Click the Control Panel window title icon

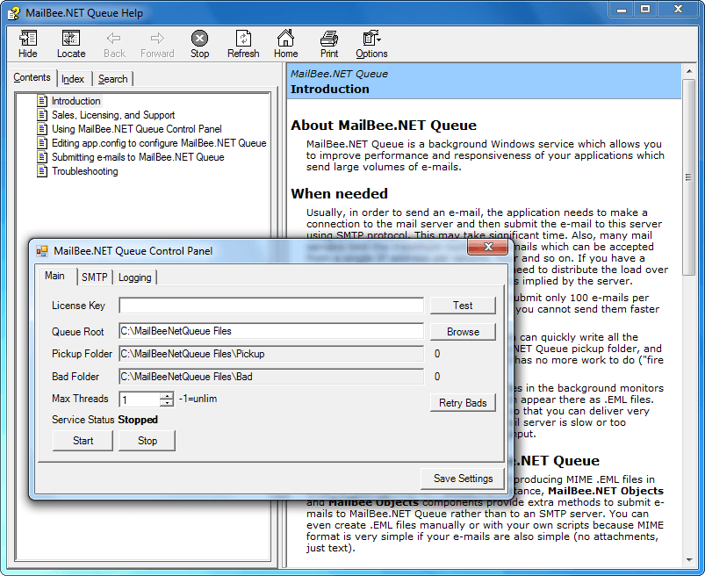click(x=42, y=251)
